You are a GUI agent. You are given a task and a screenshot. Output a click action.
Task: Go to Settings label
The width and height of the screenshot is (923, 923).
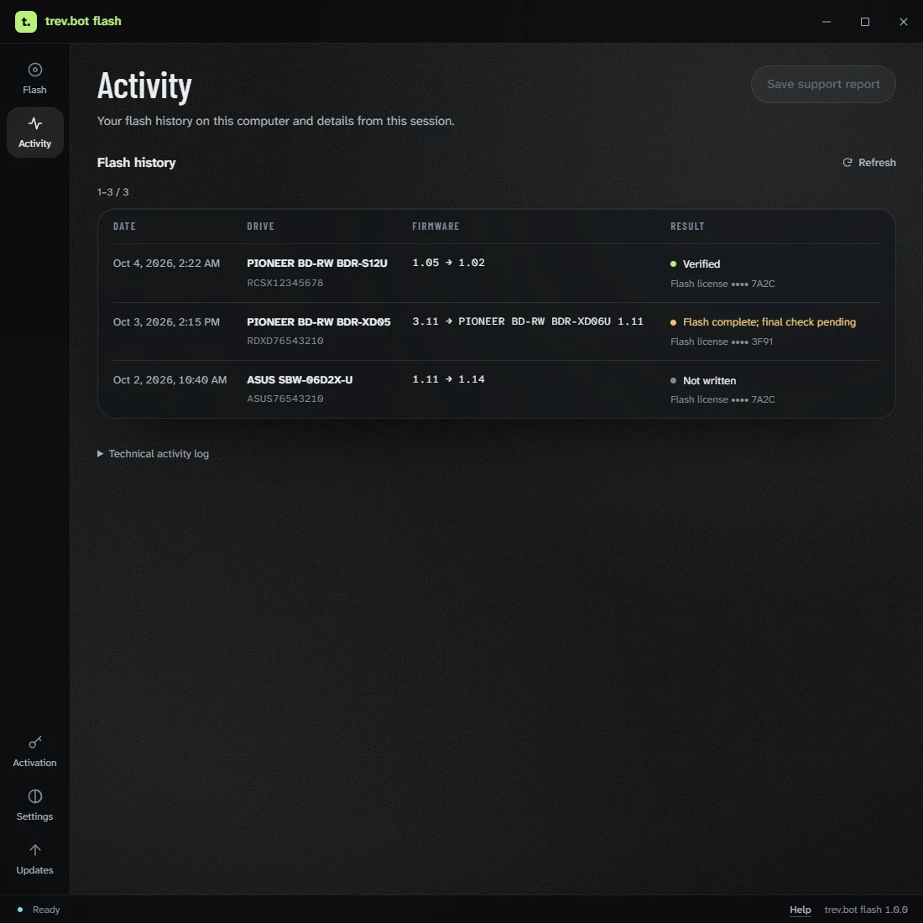click(34, 816)
